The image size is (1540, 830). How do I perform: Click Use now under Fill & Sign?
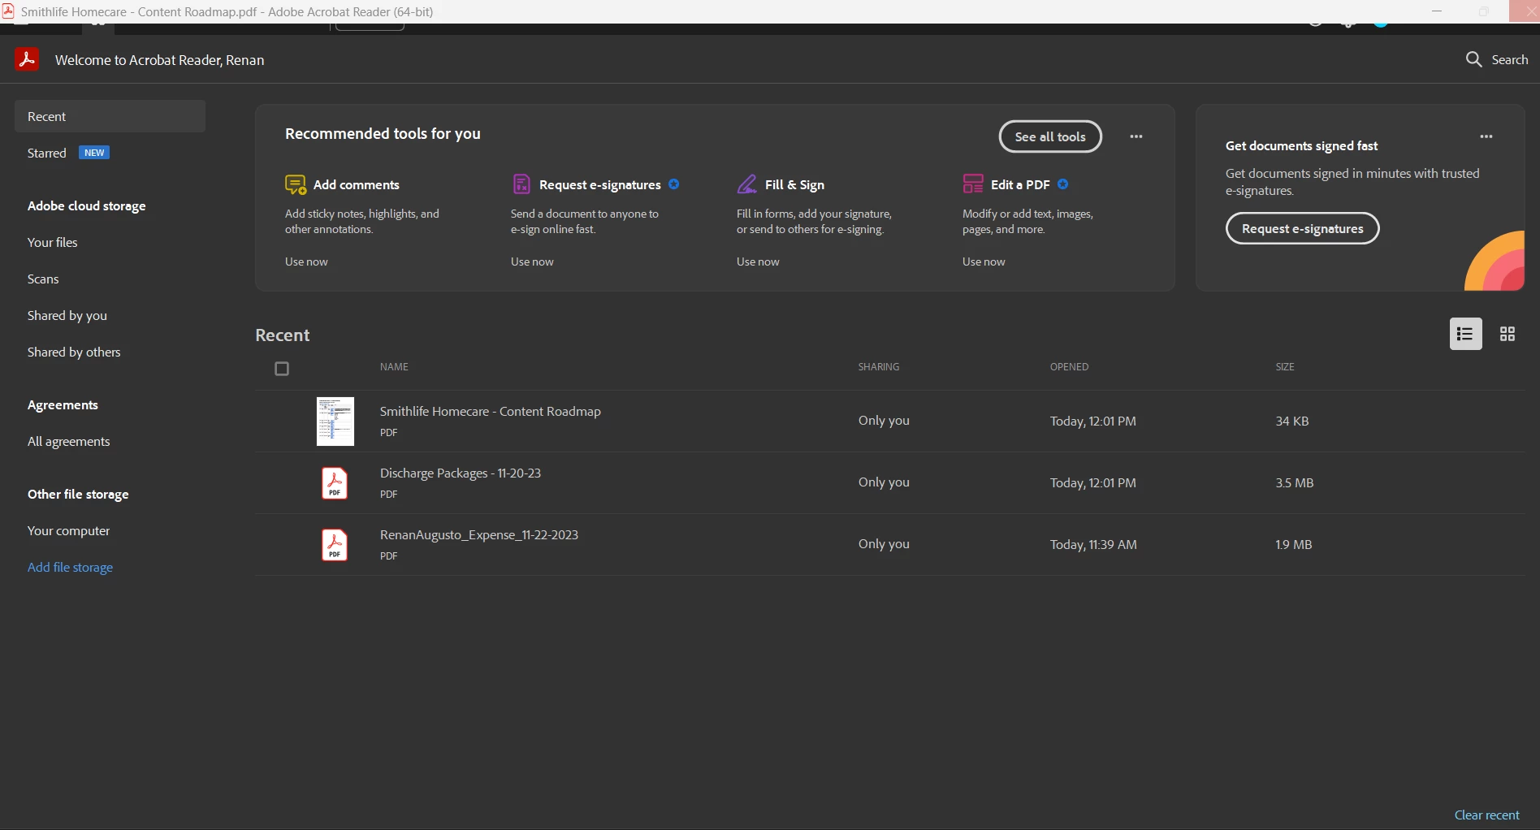click(x=758, y=262)
